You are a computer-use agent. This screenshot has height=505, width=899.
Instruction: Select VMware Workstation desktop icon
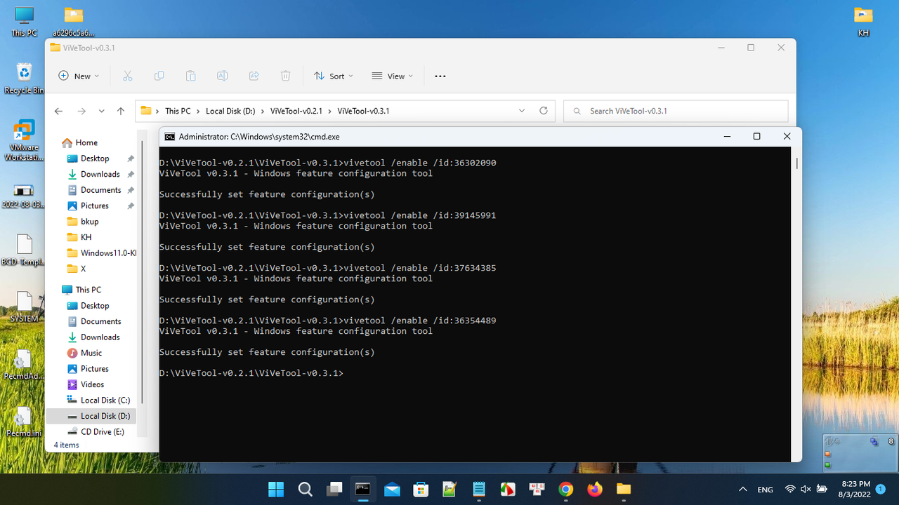(24, 141)
